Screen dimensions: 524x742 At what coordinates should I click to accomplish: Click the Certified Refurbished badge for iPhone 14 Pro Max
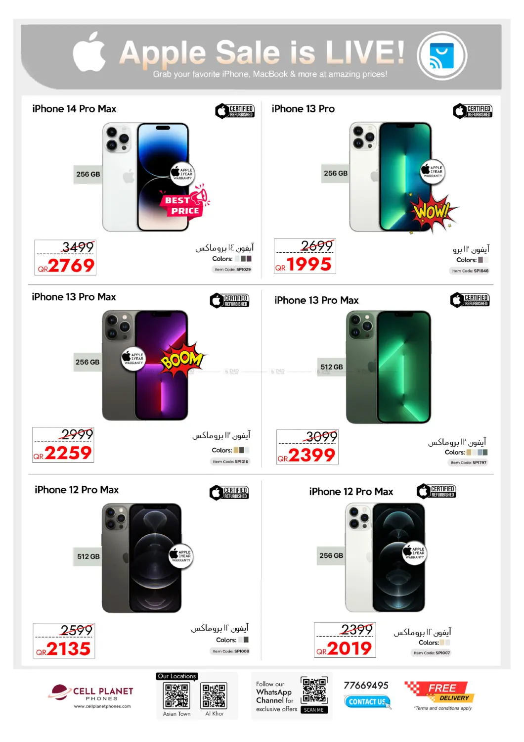(x=235, y=111)
